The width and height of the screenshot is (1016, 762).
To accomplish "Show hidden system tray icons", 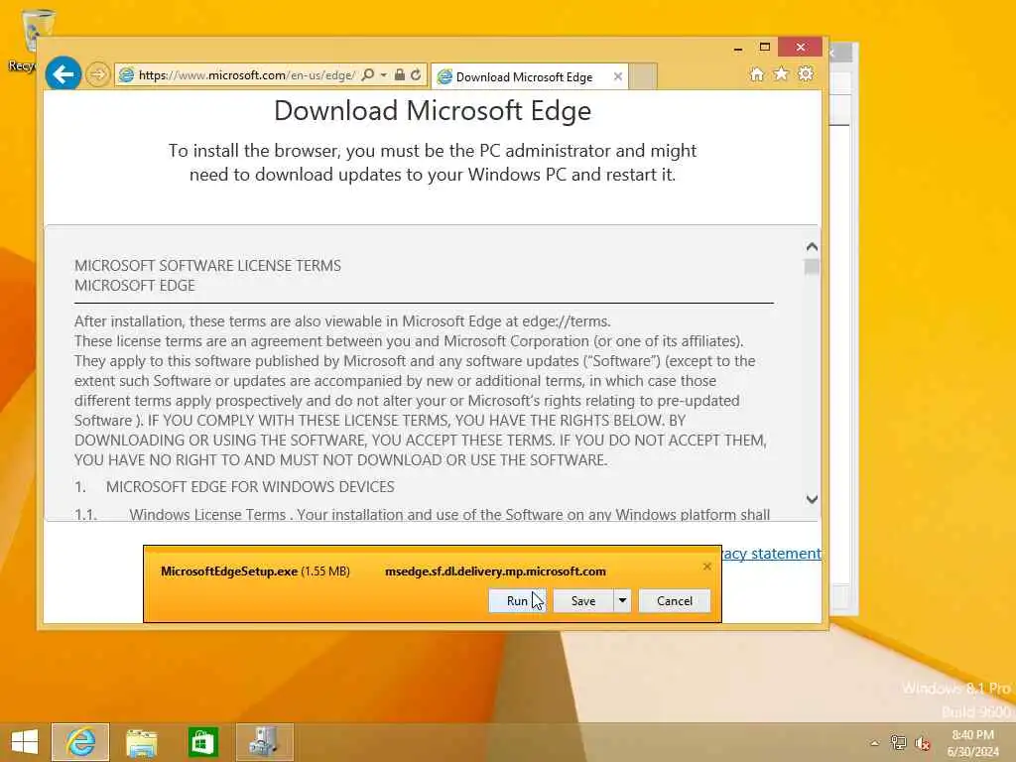I will click(x=874, y=743).
